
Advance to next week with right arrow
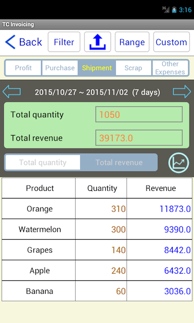[x=182, y=92]
